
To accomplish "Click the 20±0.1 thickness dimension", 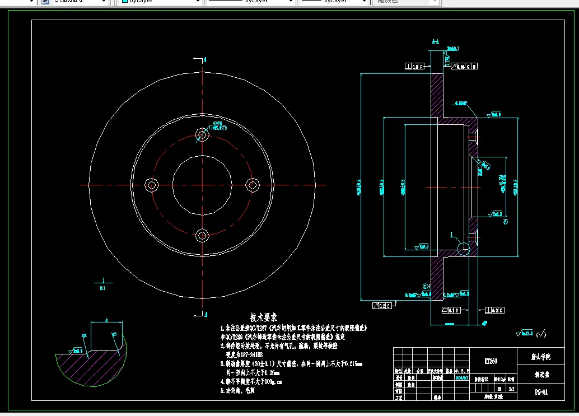I will [452, 48].
